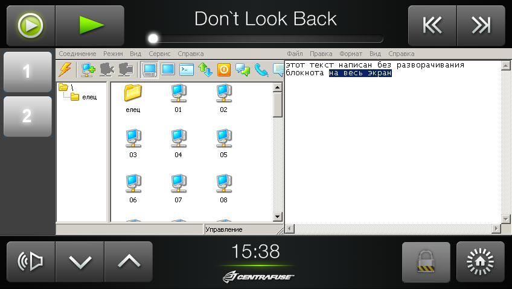Click the blue telephone voice chat icon
Screen dimensions: 512x289
pyautogui.click(x=261, y=70)
